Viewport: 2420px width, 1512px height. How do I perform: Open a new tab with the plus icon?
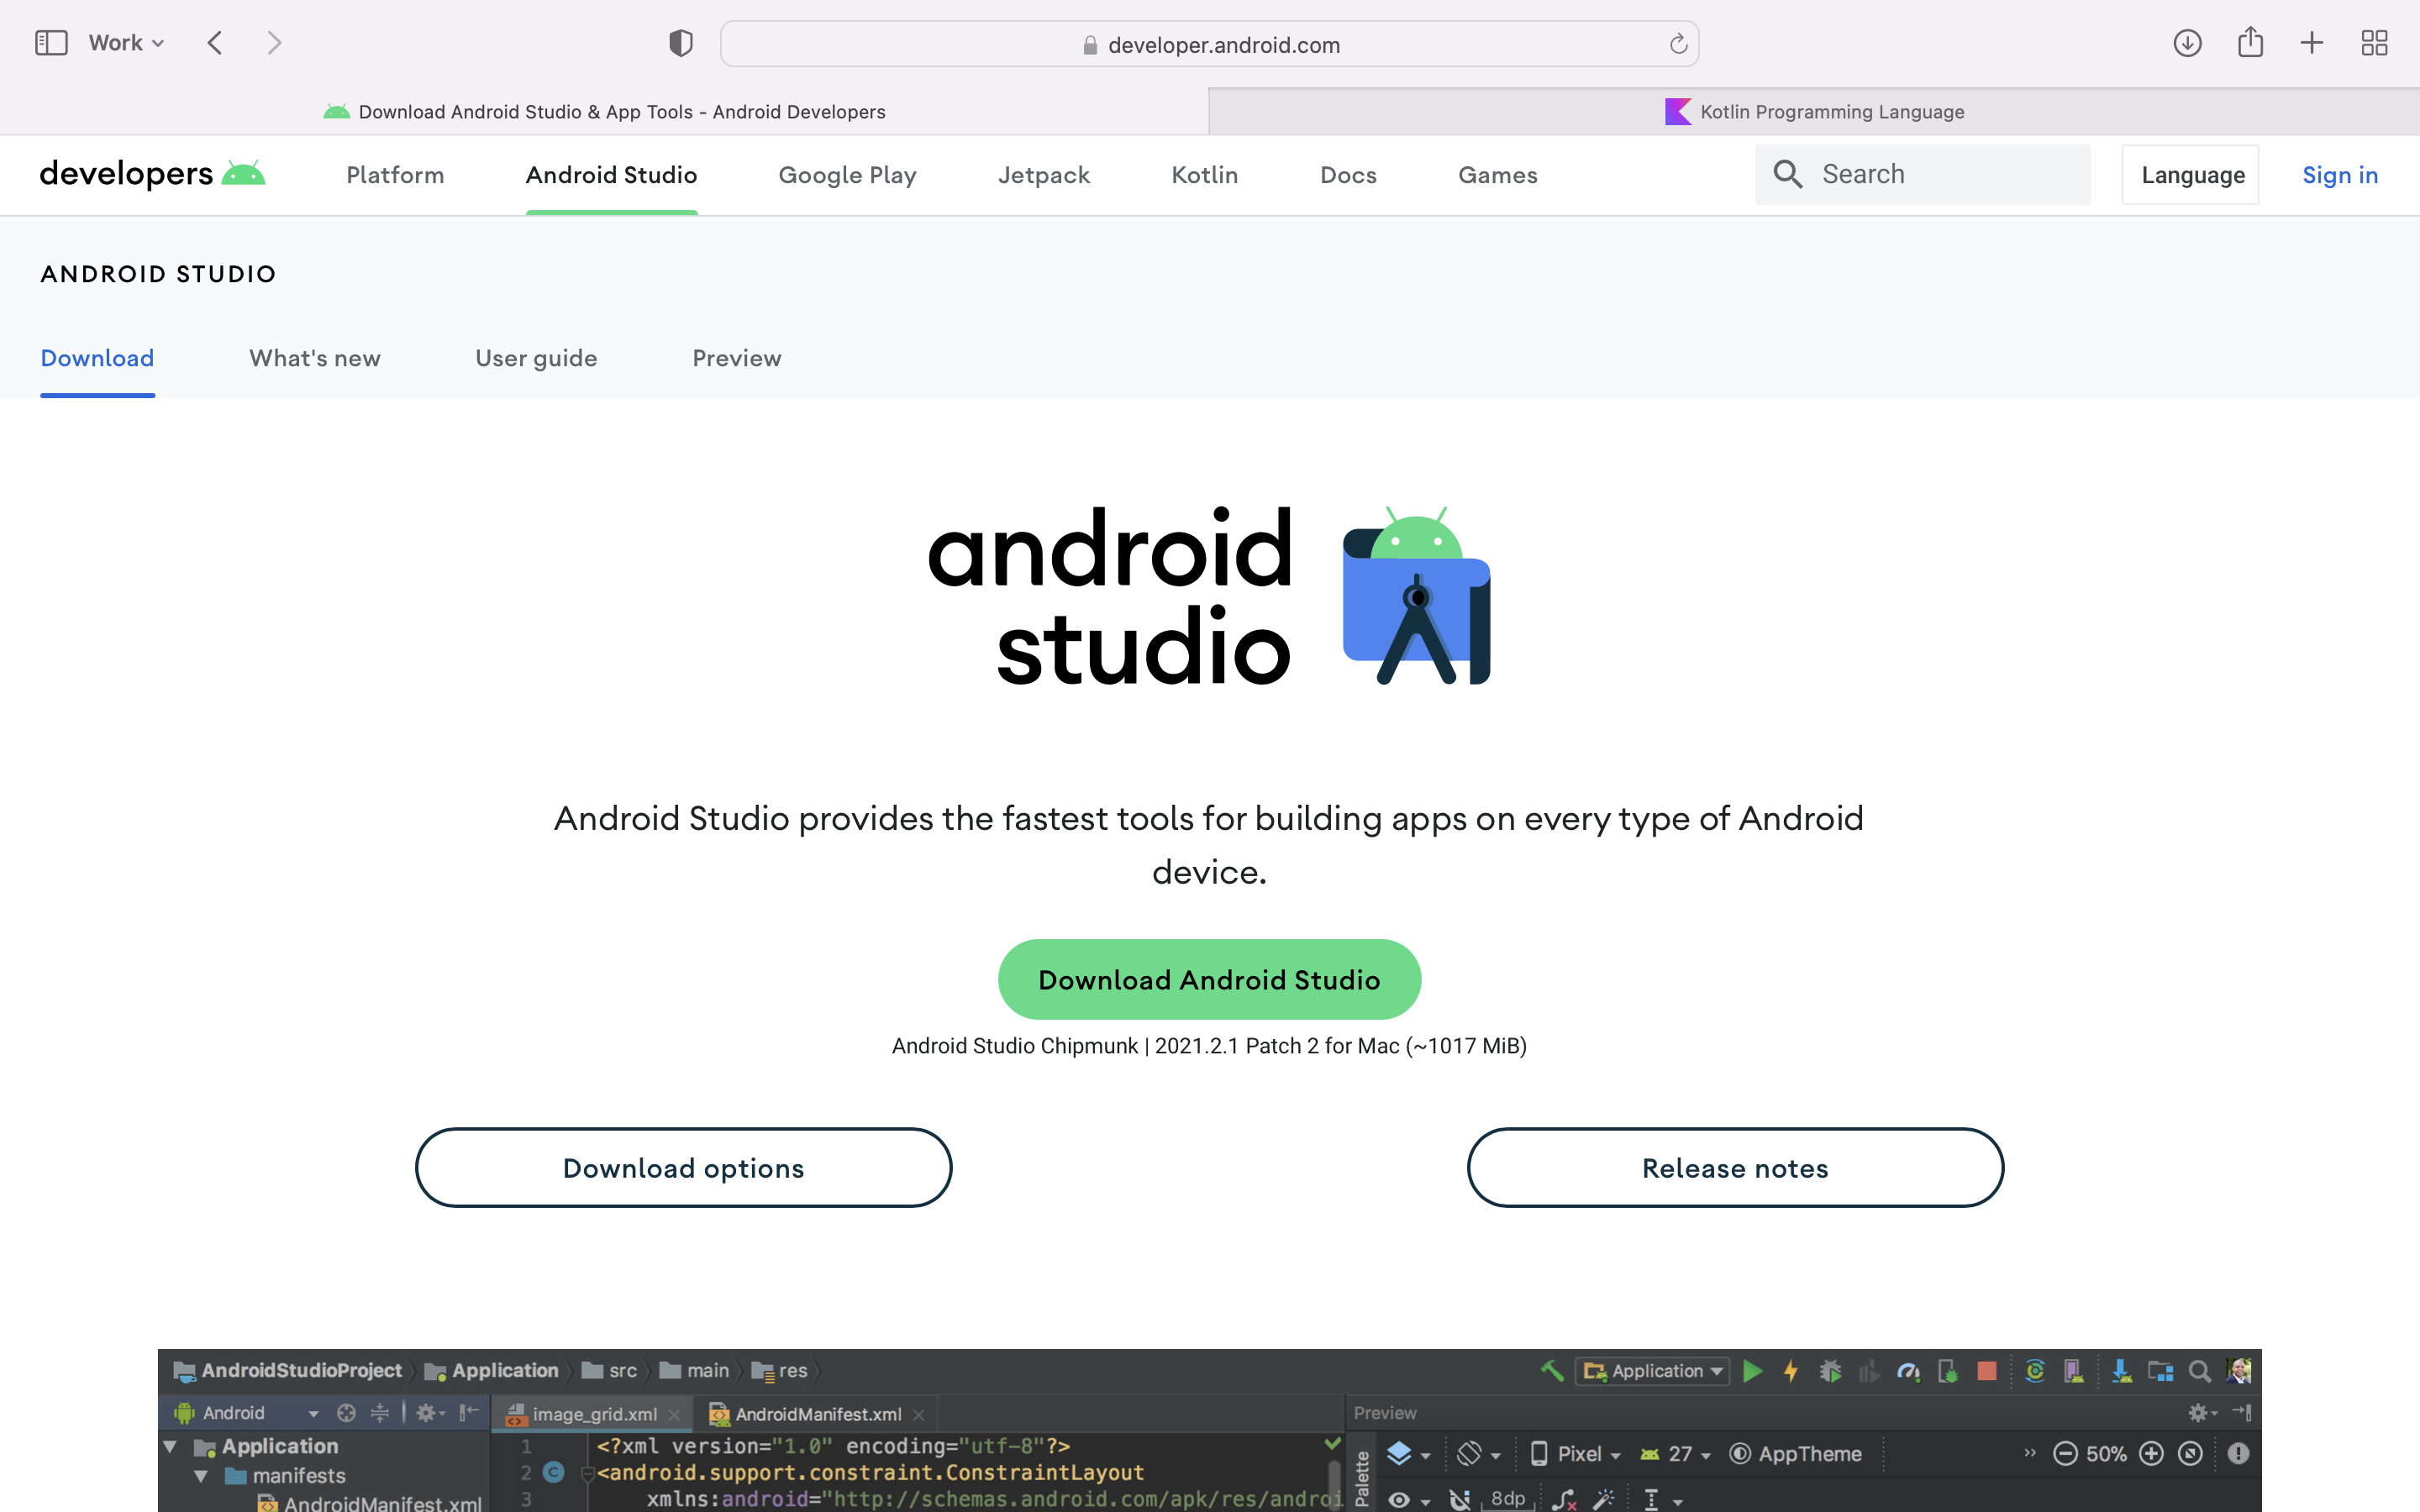tap(2312, 43)
